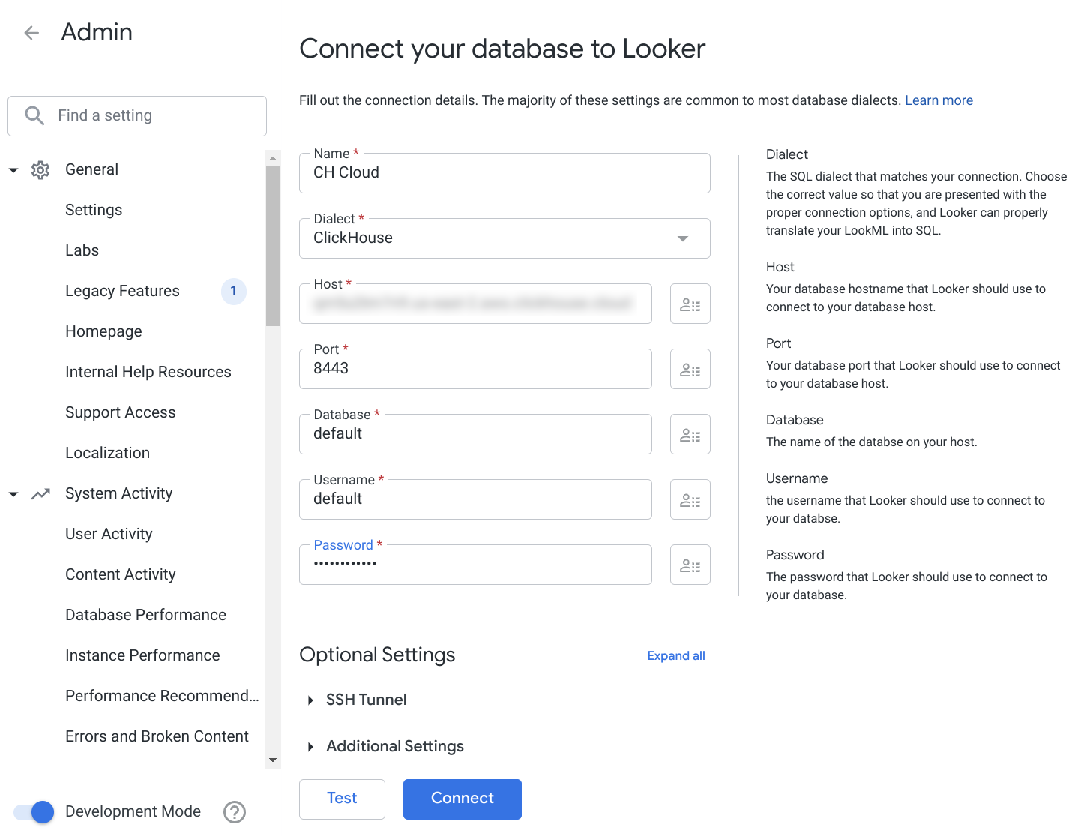Open user attributes for the Port field

point(690,369)
